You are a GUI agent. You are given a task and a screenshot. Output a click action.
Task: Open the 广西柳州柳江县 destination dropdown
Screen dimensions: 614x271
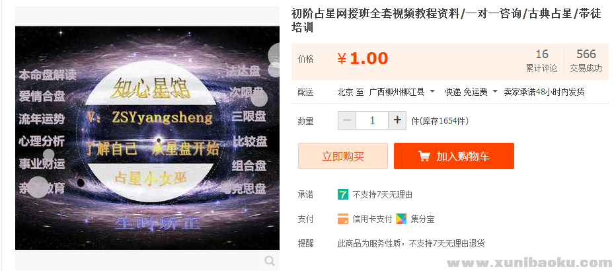(x=402, y=92)
